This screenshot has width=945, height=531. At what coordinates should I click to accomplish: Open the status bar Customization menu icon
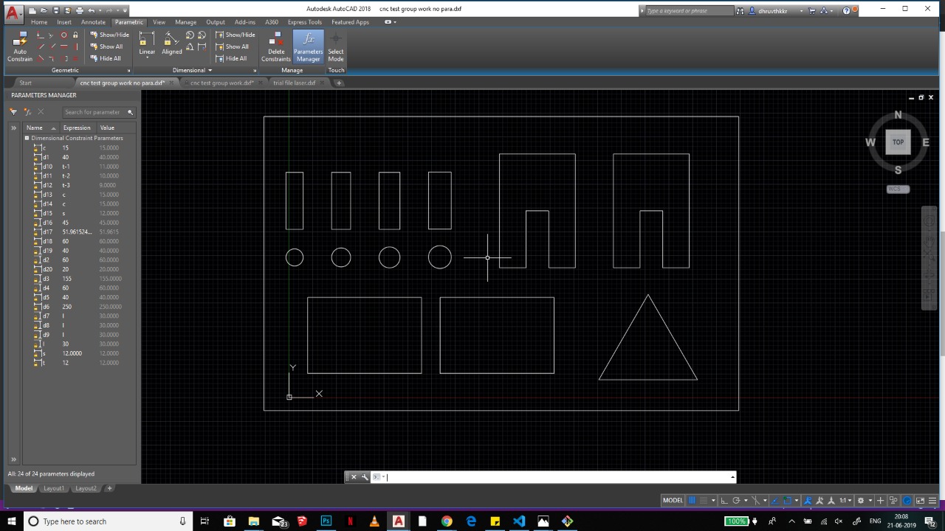932,501
